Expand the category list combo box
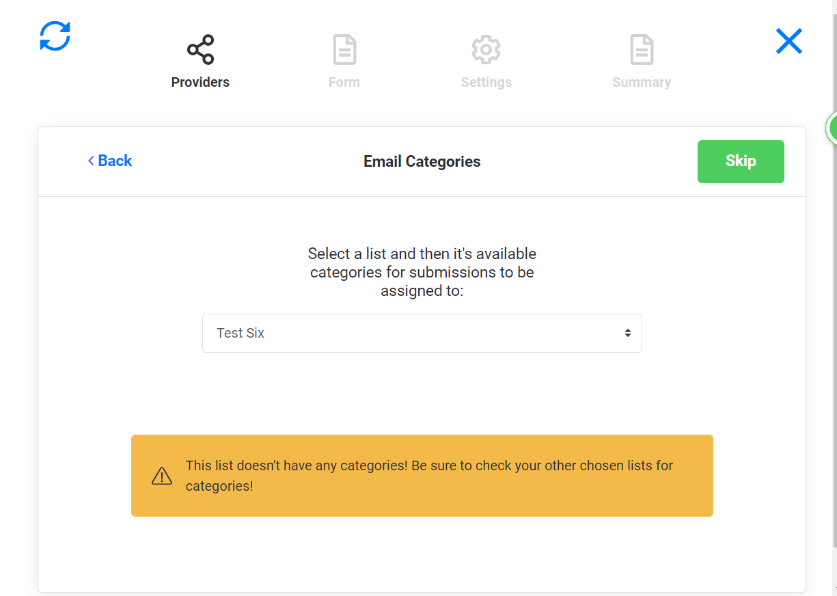 422,333
